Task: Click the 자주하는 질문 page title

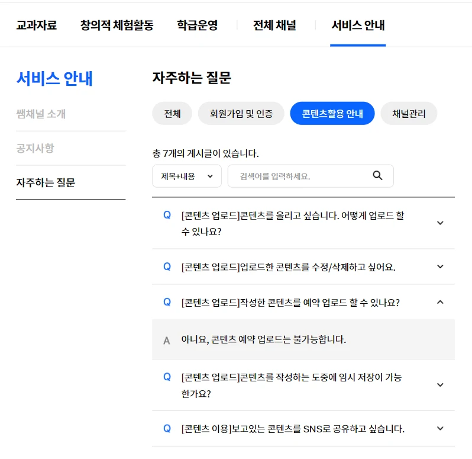Action: [x=192, y=78]
